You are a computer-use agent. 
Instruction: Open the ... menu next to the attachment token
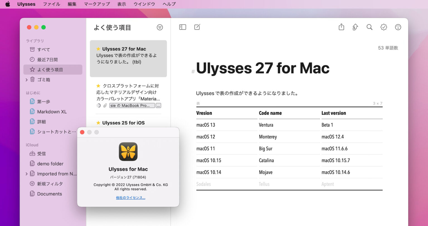coord(158,105)
